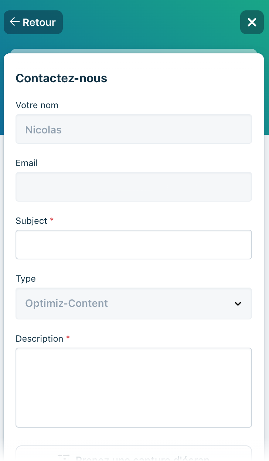Click the red asterisk next to Description

[68, 338]
